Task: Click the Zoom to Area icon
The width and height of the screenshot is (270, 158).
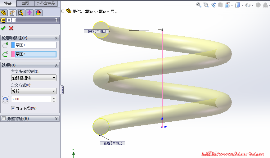Action: click(x=206, y=5)
